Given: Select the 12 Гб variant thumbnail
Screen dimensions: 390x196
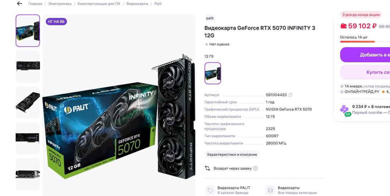Looking at the screenshot, I should tap(213, 73).
